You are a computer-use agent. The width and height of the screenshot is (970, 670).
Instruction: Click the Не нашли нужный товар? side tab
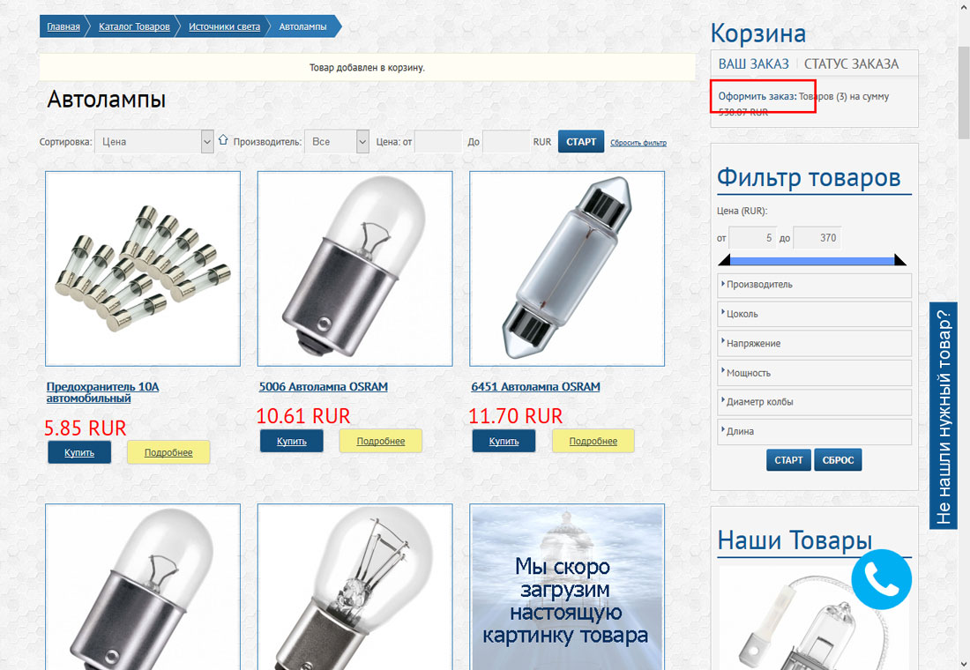tap(944, 416)
